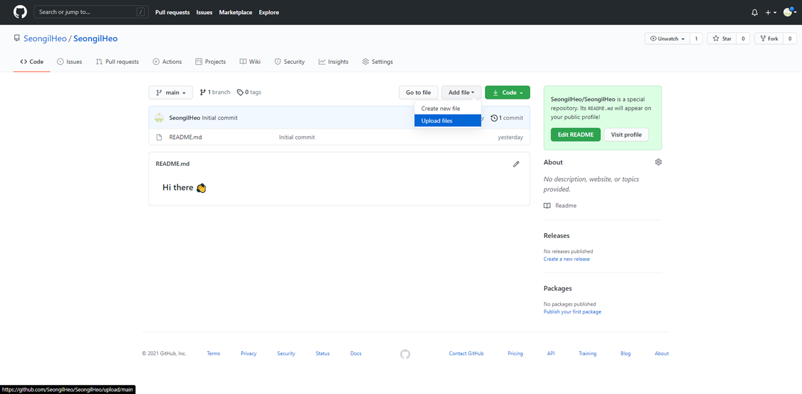Viewport: 802px width, 394px height.
Task: Click the green Edit README button
Action: [x=576, y=135]
